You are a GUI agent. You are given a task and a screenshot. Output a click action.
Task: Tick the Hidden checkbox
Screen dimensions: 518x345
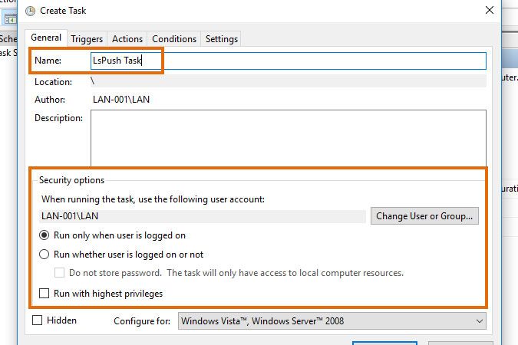[38, 320]
